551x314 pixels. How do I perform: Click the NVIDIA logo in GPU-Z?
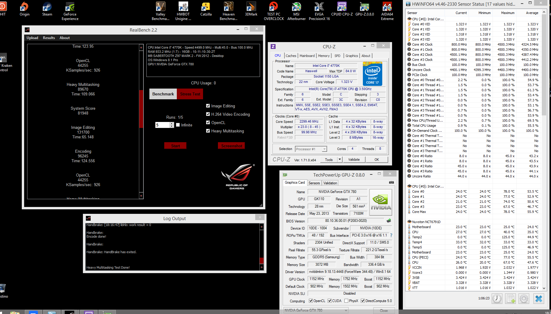(381, 202)
